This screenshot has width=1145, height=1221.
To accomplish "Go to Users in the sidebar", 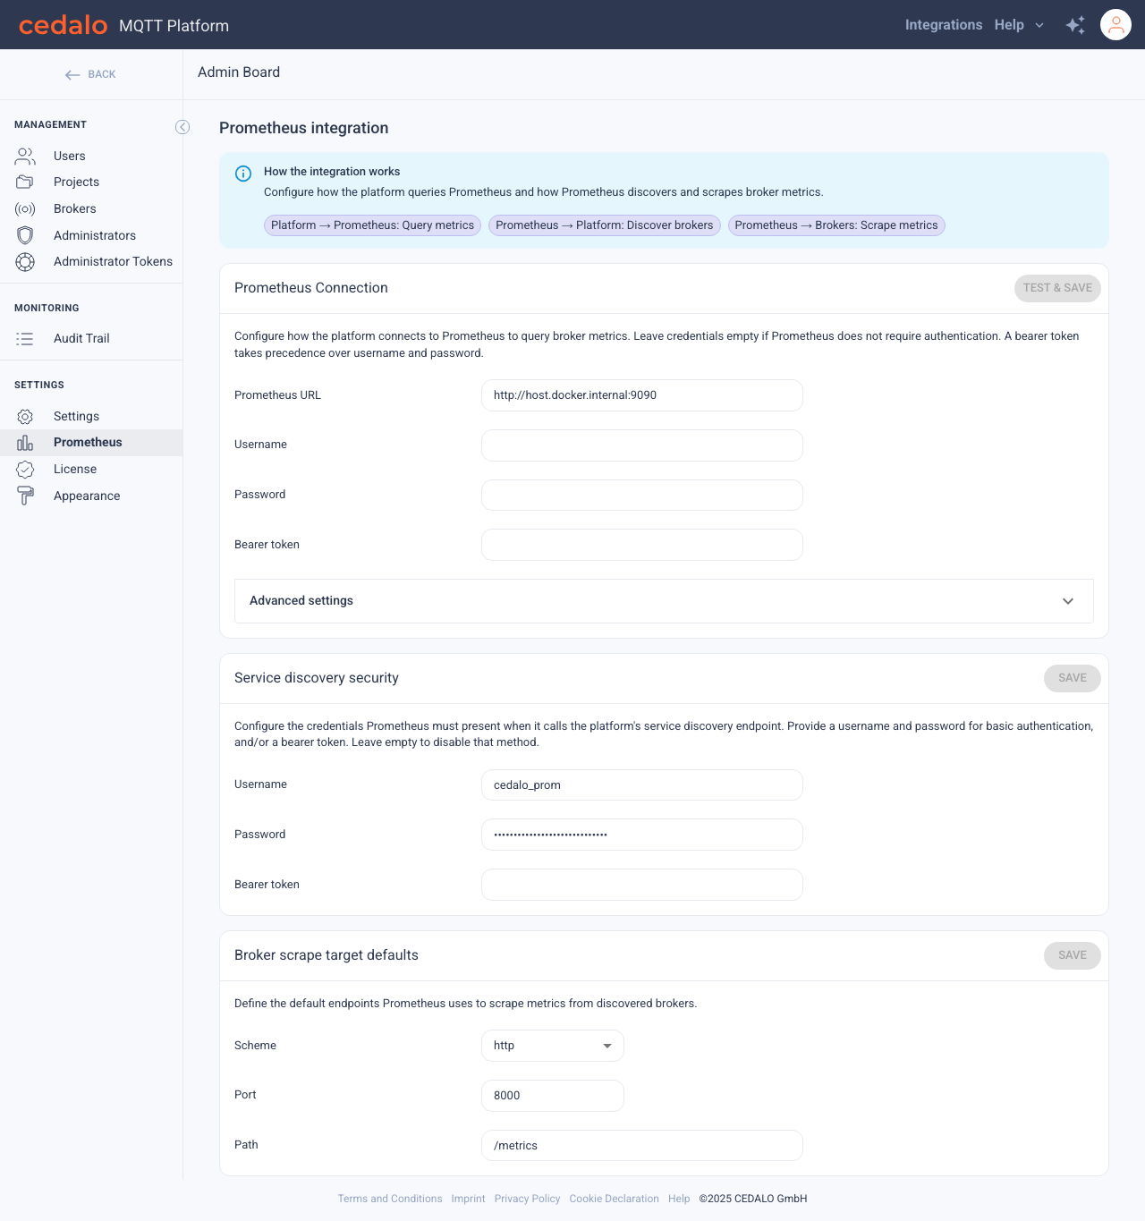I will (x=70, y=157).
